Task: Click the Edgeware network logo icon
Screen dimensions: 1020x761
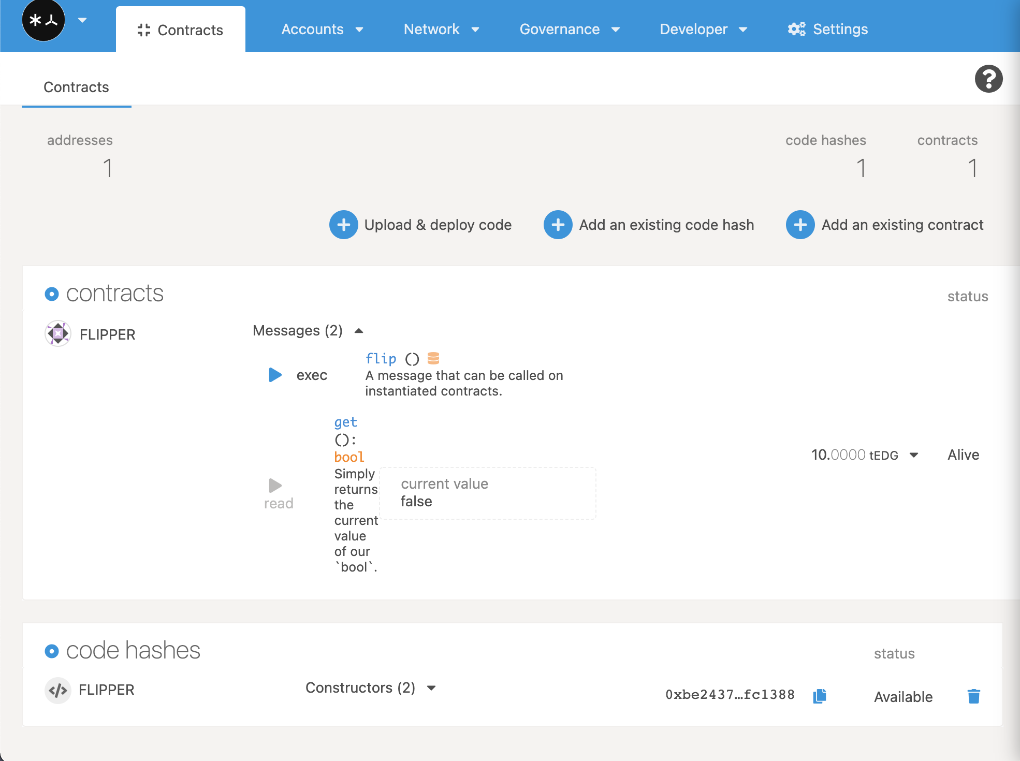Action: [43, 21]
